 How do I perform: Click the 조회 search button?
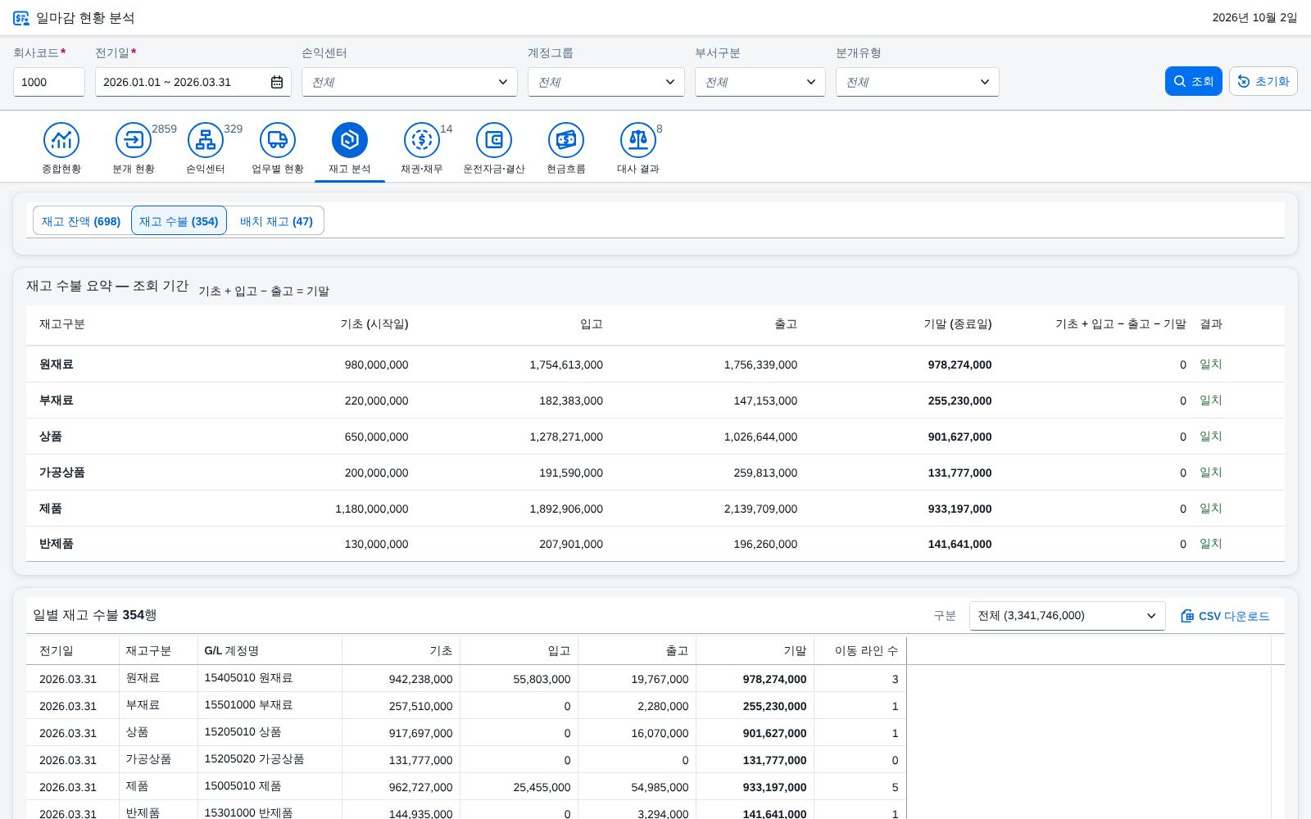coord(1194,81)
